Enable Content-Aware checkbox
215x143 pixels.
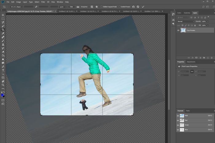pos(119,7)
